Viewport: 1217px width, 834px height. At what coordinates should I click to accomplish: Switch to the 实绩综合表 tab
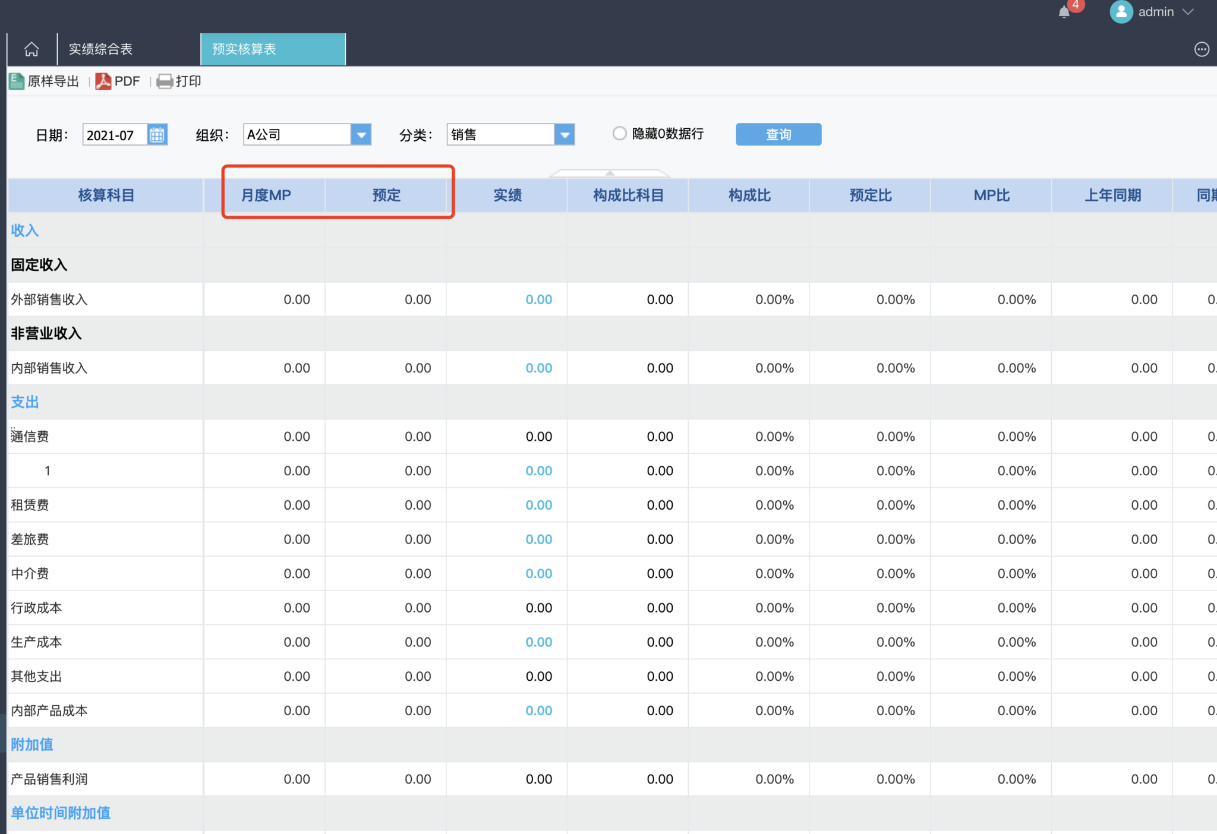(100, 49)
